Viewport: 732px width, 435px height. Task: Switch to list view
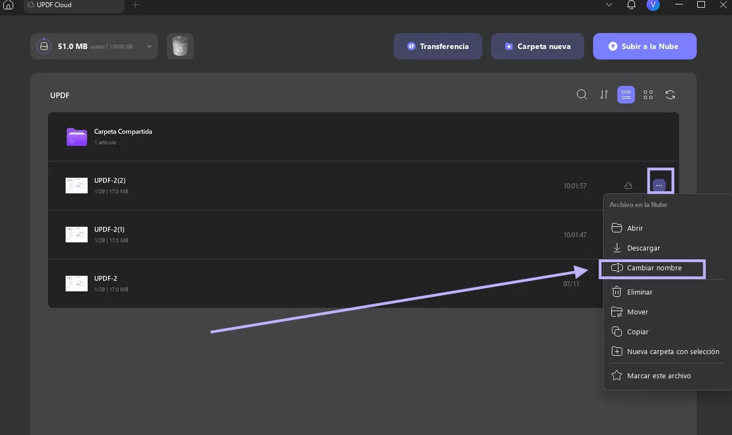pyautogui.click(x=626, y=95)
